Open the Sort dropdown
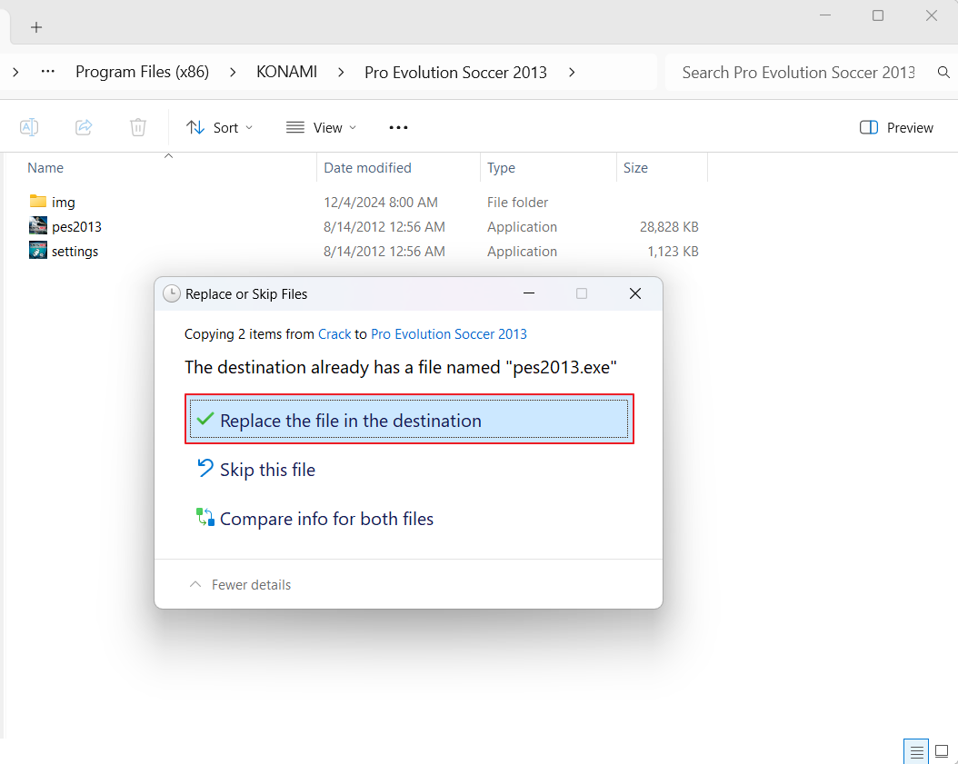The height and width of the screenshot is (764, 958). 219,128
